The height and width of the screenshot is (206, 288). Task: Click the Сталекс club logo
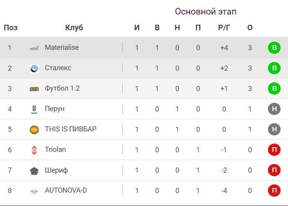[34, 68]
